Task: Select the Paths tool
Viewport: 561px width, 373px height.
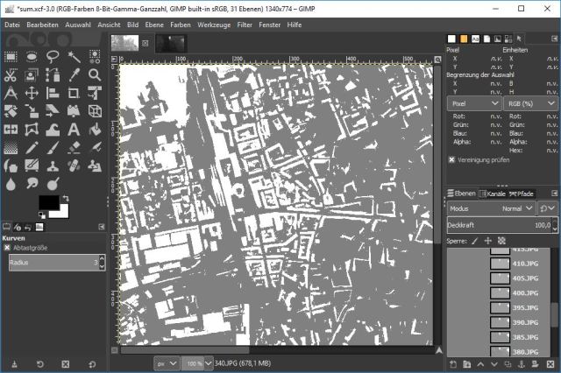Action: pyautogui.click(x=53, y=75)
